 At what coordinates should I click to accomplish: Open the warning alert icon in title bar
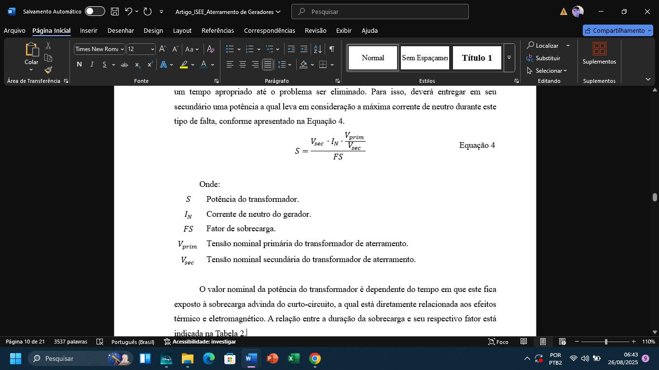point(563,12)
